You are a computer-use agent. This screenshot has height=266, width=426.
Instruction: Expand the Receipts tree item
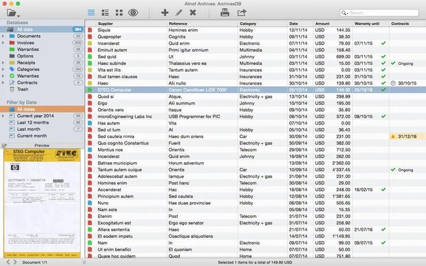click(x=3, y=63)
